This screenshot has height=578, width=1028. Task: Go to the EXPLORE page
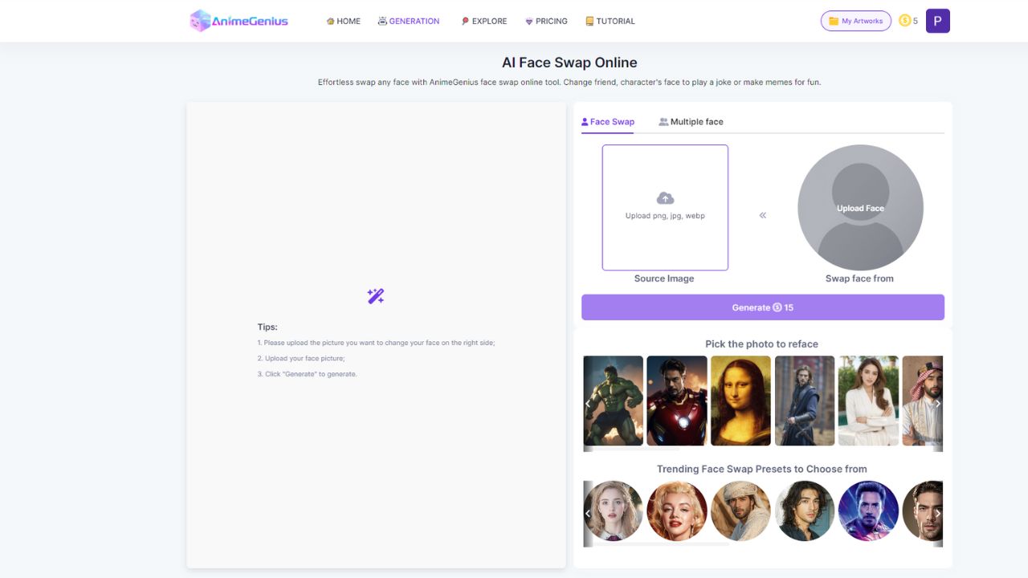coord(484,21)
